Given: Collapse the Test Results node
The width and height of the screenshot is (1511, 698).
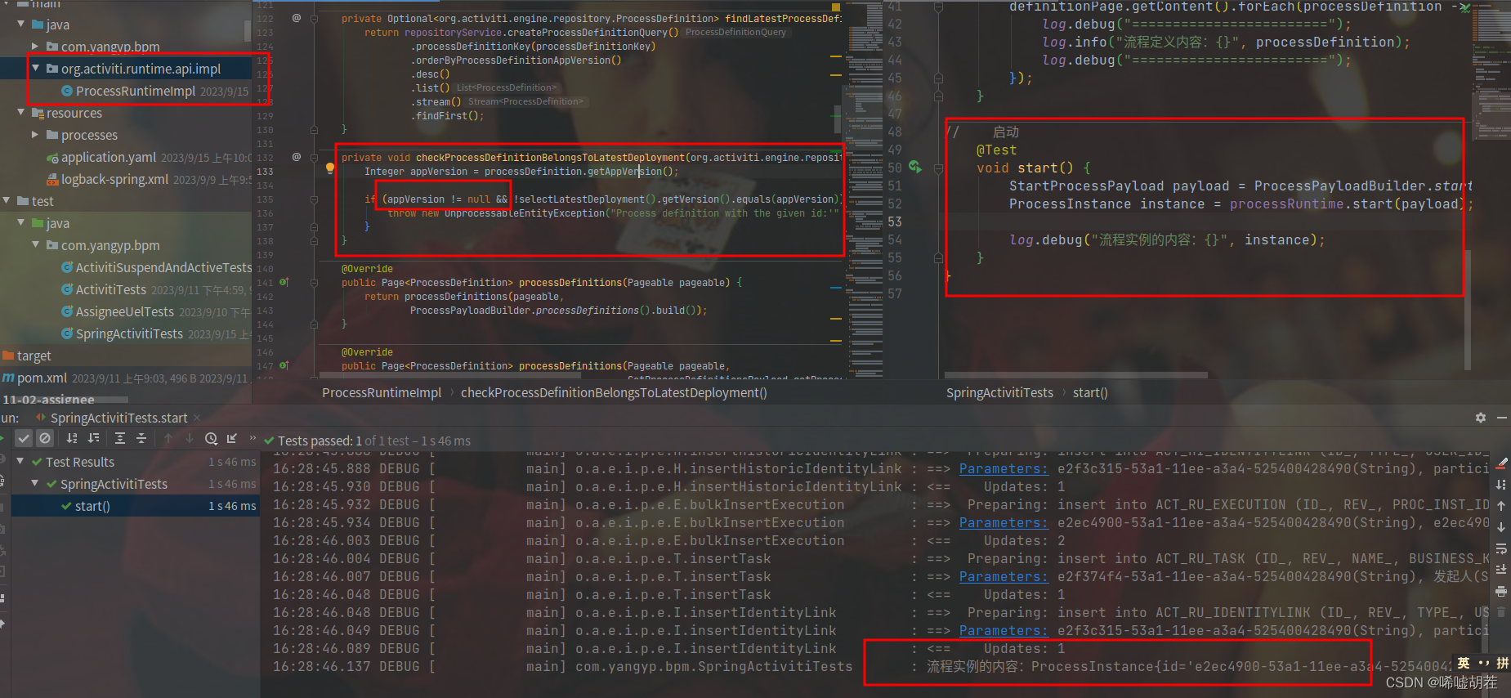Looking at the screenshot, I should click(x=21, y=462).
